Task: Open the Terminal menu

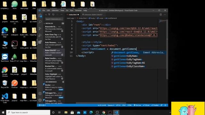Action: [x=78, y=11]
